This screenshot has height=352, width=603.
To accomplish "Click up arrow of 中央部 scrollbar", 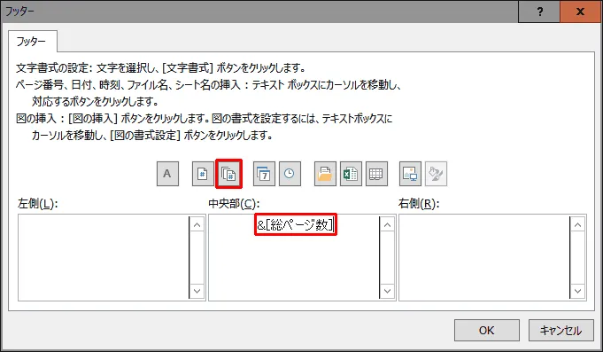I will tap(387, 224).
